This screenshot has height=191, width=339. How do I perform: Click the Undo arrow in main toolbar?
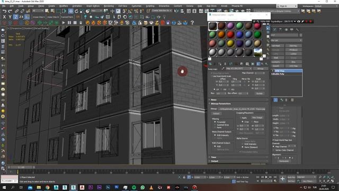click(x=4, y=11)
